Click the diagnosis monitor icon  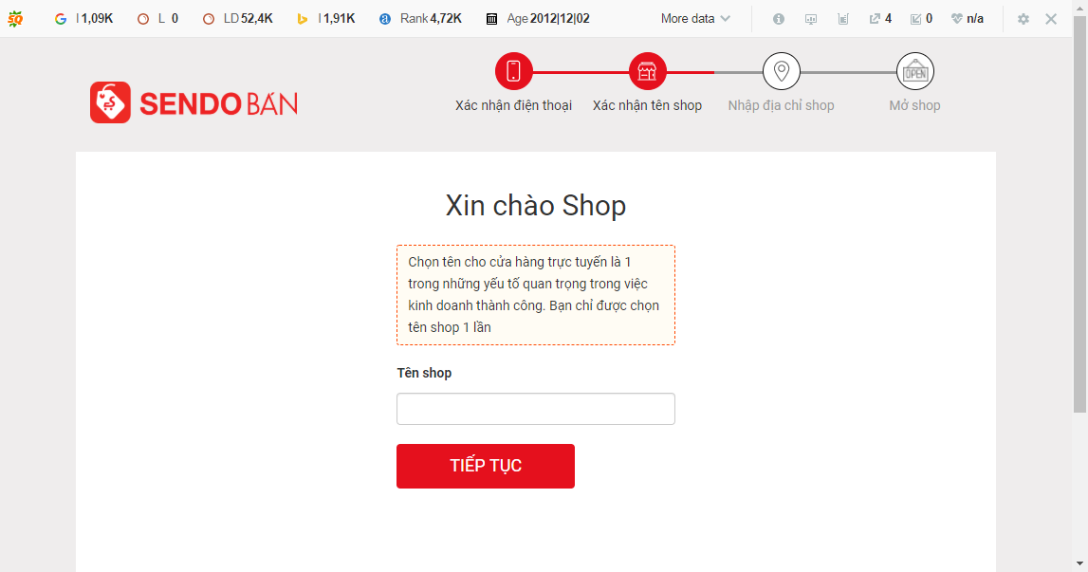click(x=810, y=19)
